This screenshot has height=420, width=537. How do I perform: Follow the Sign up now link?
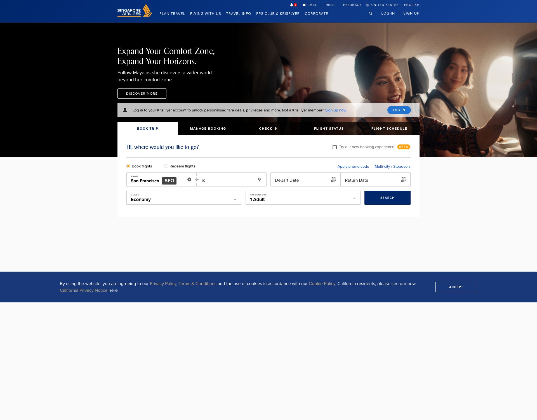tap(335, 110)
